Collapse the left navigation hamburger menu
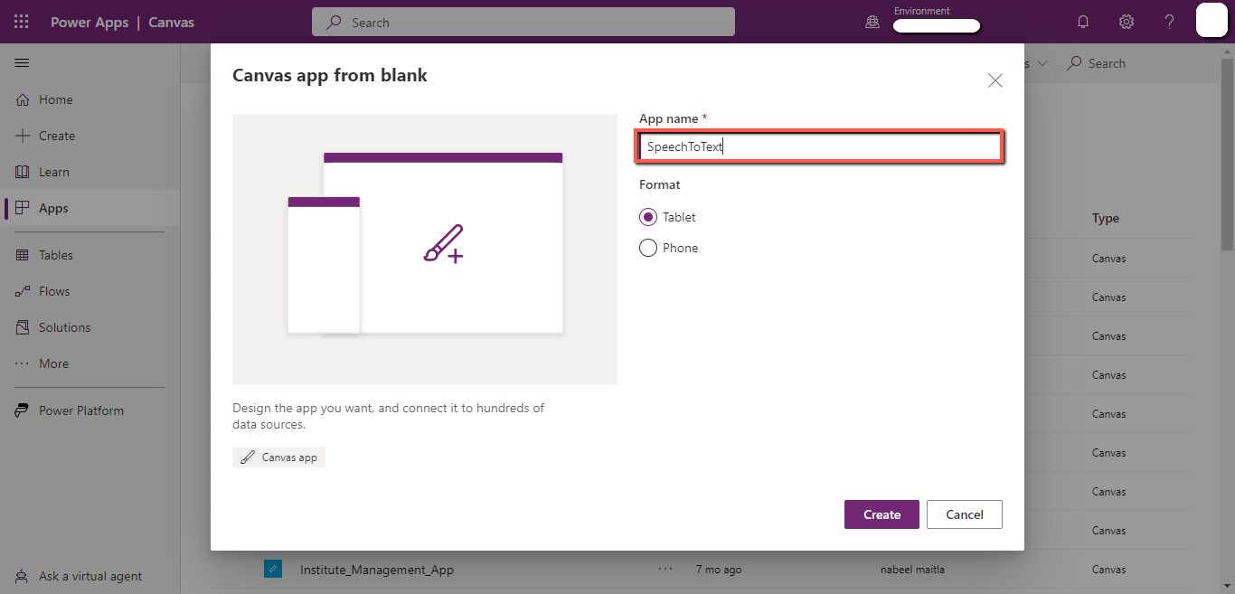This screenshot has height=594, width=1235. click(22, 62)
